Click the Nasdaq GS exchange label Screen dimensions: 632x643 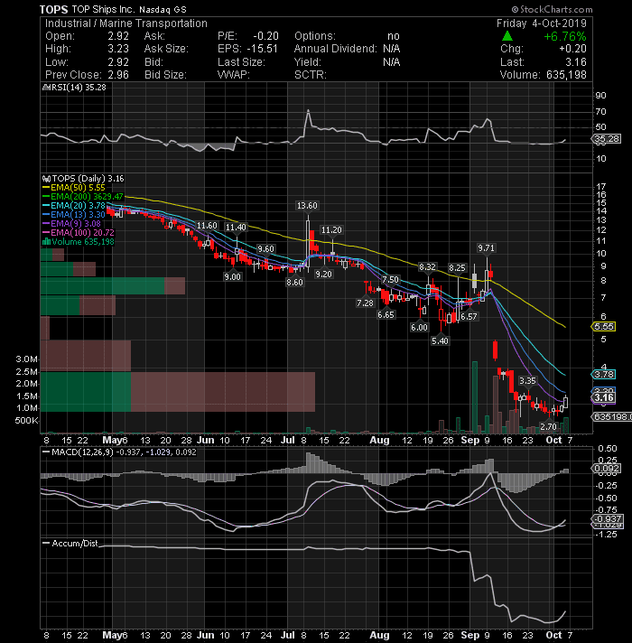tap(163, 9)
